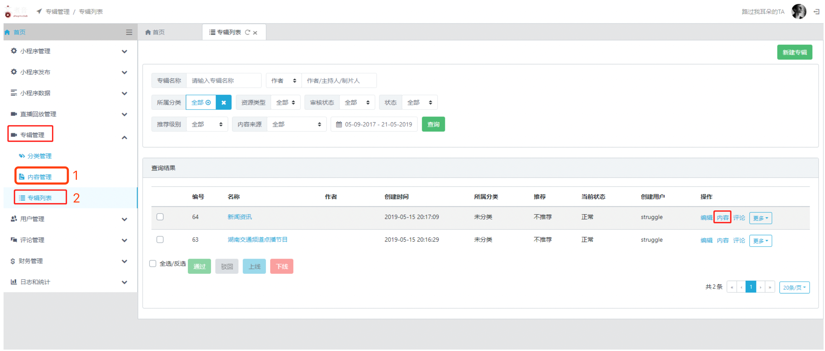This screenshot has width=825, height=351.
Task: Click the logout icon at top right
Action: pos(816,12)
